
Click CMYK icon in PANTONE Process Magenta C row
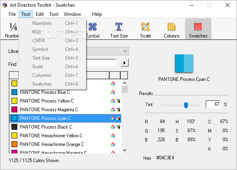(119, 109)
